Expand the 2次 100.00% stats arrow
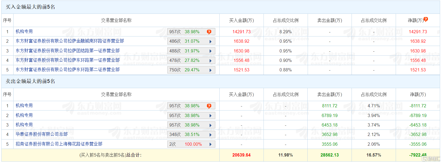The height and width of the screenshot is (163, 442). [x=210, y=144]
